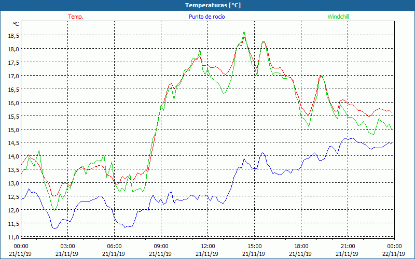
Task: Click the 12,0 y-axis value
Action: point(13,210)
